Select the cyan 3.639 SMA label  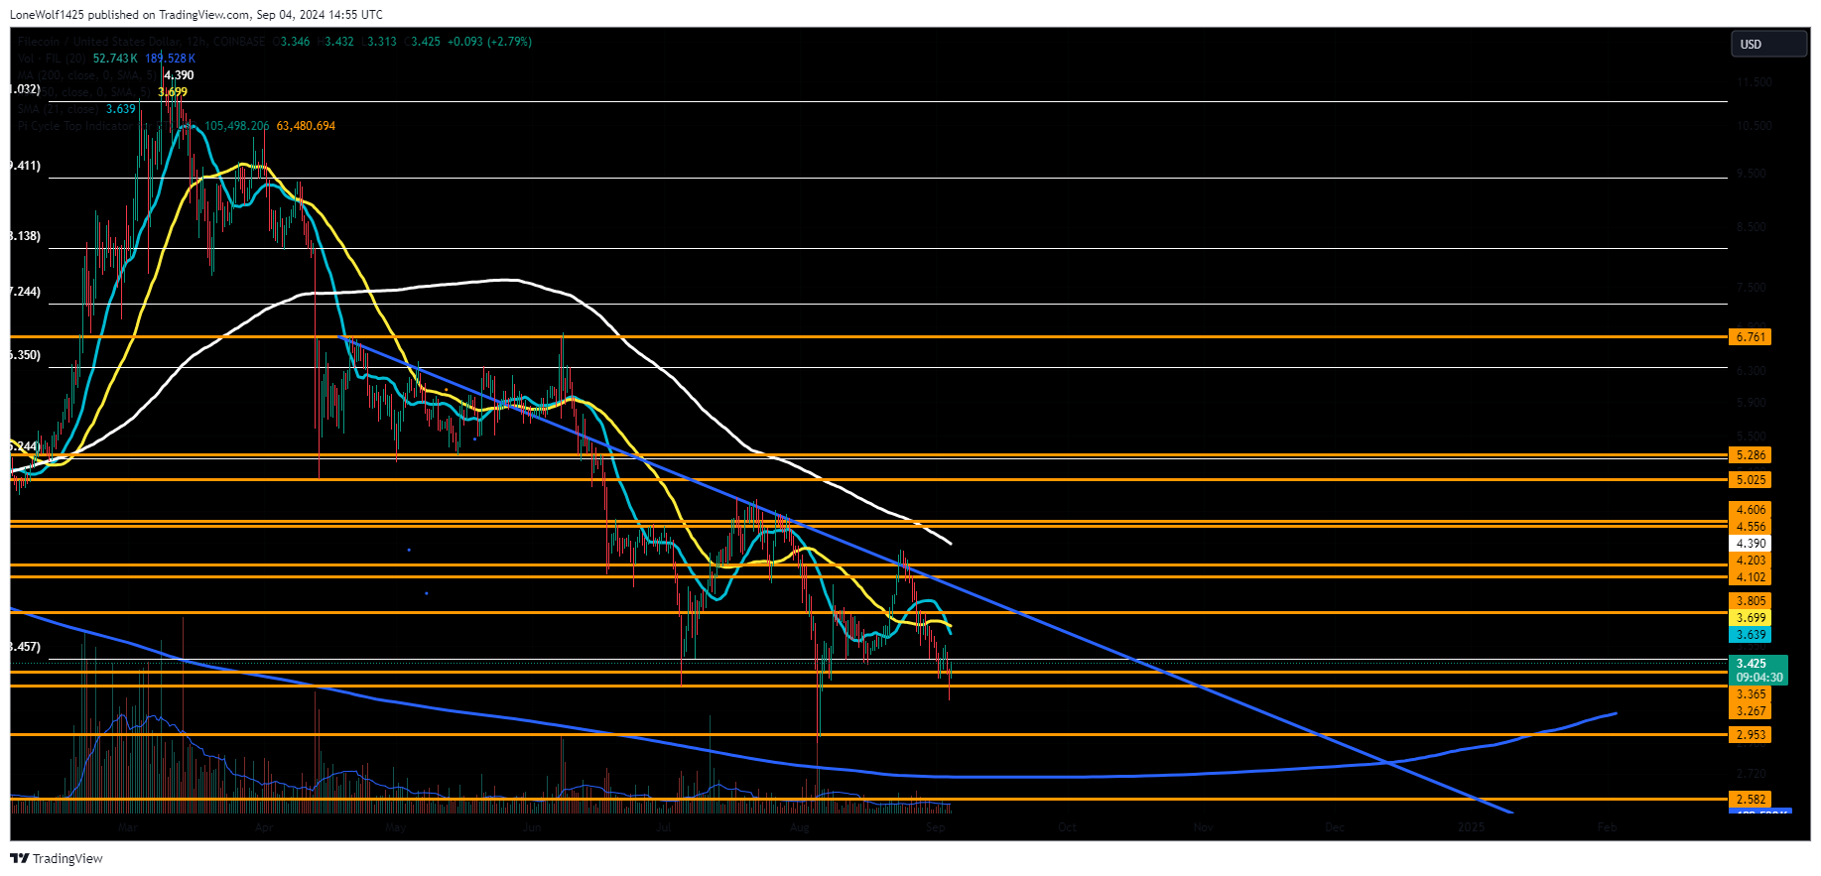click(1750, 635)
